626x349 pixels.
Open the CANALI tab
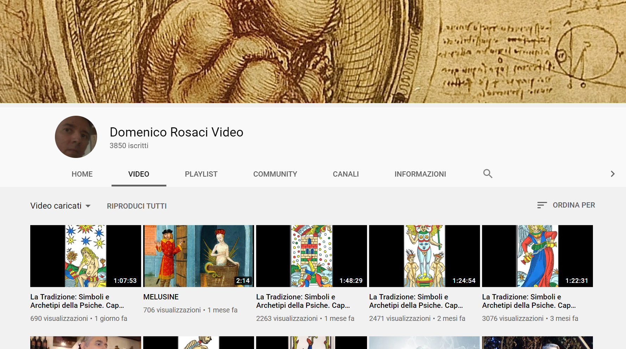pyautogui.click(x=346, y=174)
